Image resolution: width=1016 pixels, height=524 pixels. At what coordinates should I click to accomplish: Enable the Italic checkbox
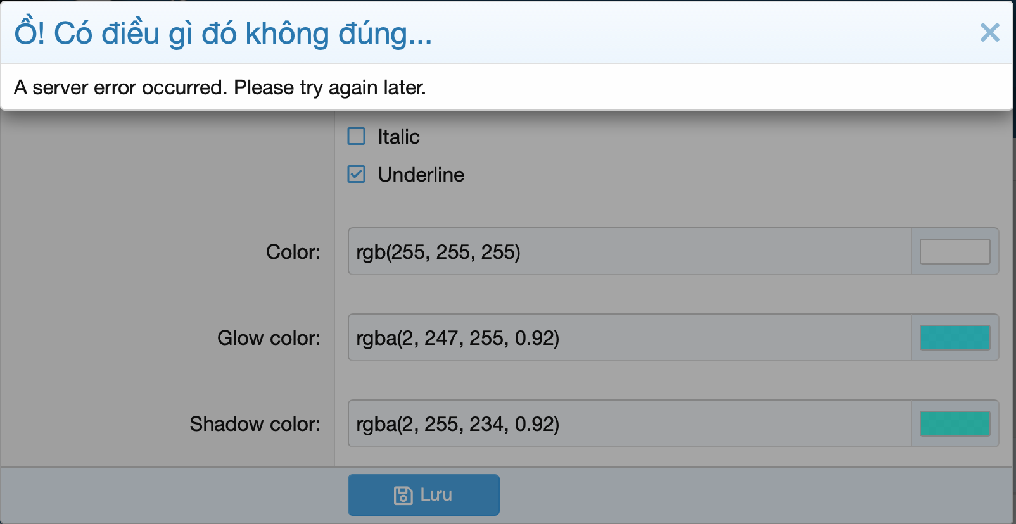pos(357,136)
